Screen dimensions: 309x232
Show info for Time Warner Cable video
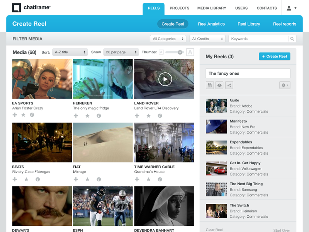tap(160, 179)
